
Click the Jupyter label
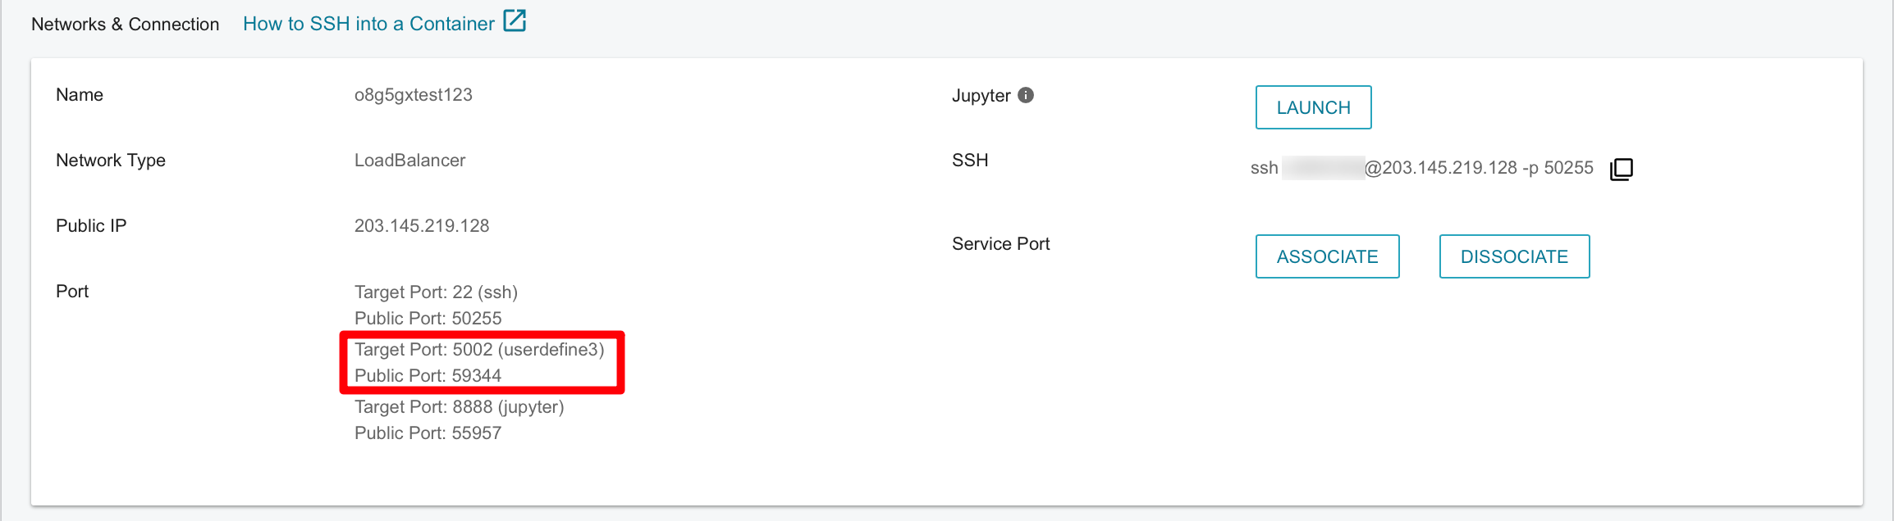click(x=981, y=96)
